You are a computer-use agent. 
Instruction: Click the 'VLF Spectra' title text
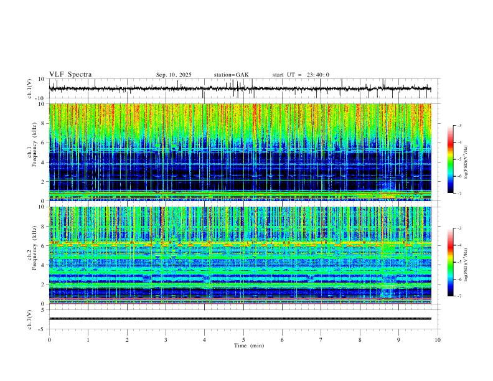pyautogui.click(x=70, y=74)
